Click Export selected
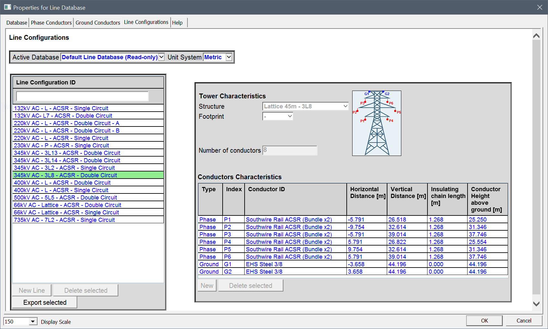The height and width of the screenshot is (329, 548). [x=44, y=302]
